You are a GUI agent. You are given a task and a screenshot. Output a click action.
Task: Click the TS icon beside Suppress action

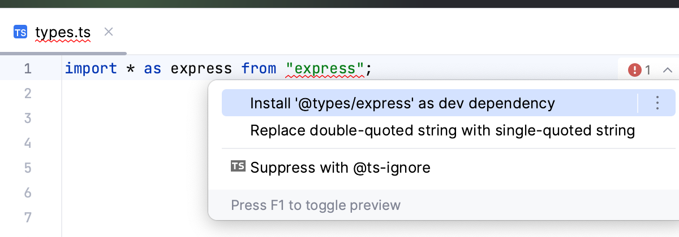238,166
